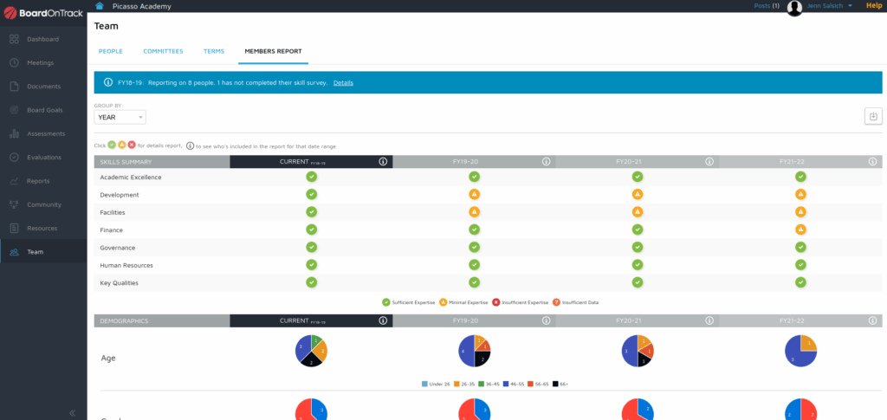This screenshot has width=887, height=420.
Task: Click the Finance warning icon under FY21-22
Action: point(800,230)
